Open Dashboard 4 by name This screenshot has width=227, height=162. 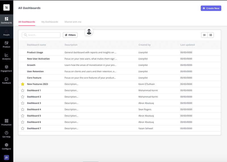pyautogui.click(x=34, y=109)
